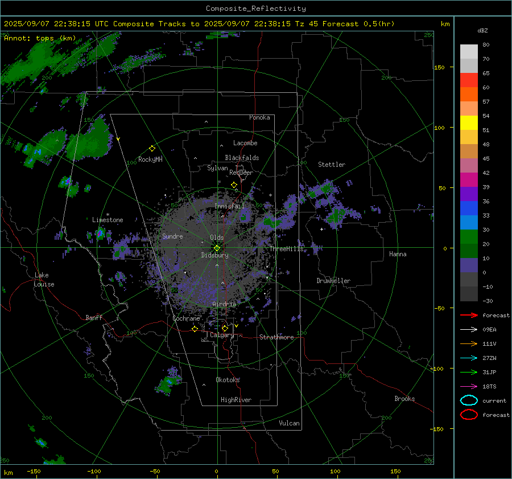Click the Drumheller city label
This screenshot has height=479, width=512.
[x=333, y=281]
